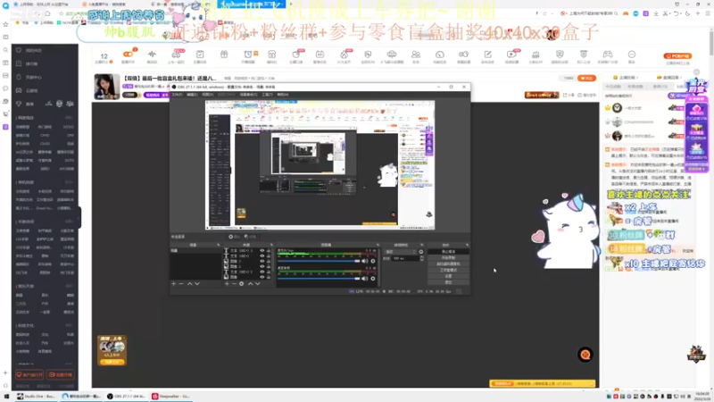Open the video playback toolbar icon
Viewport: 714px width, 402px height.
tap(511, 56)
